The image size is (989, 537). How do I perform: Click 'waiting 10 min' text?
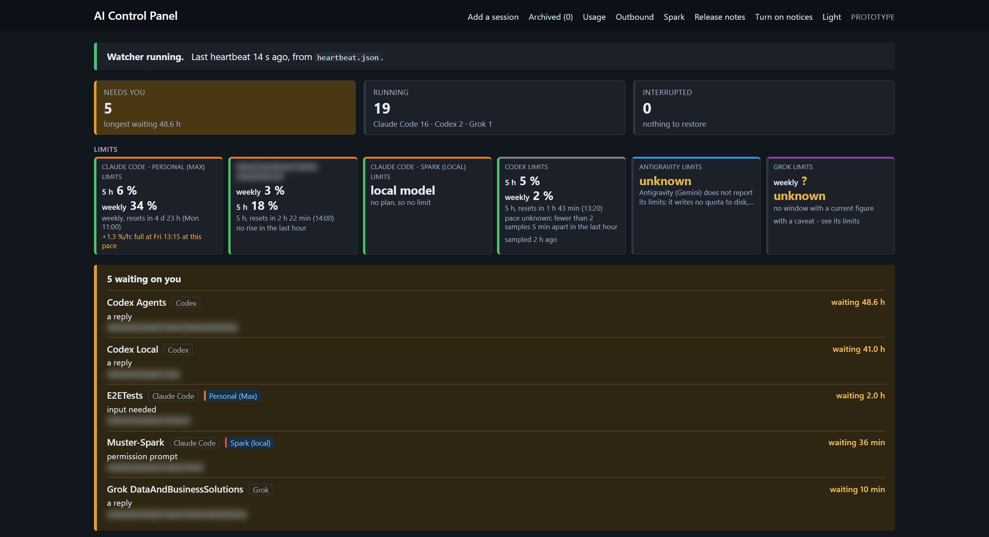pos(857,489)
